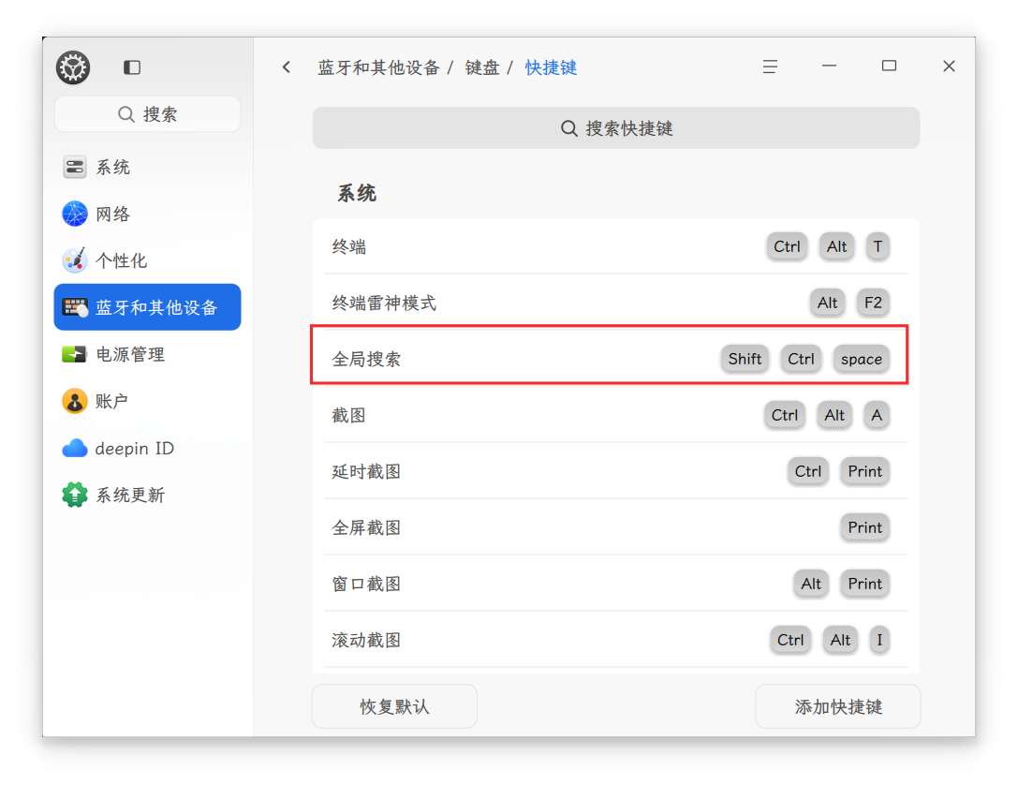Click the 终端 shortcut row label
This screenshot has height=785, width=1018.
(348, 246)
